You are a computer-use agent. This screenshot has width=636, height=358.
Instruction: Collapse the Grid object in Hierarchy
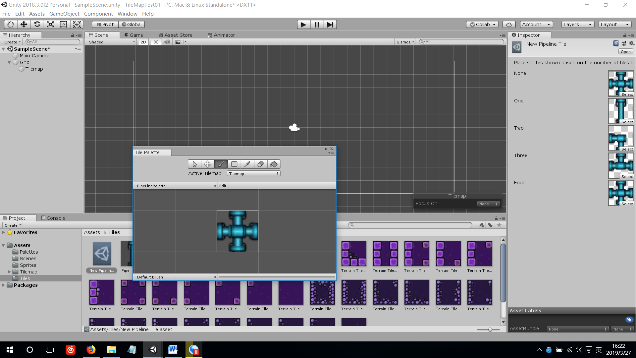click(x=9, y=62)
